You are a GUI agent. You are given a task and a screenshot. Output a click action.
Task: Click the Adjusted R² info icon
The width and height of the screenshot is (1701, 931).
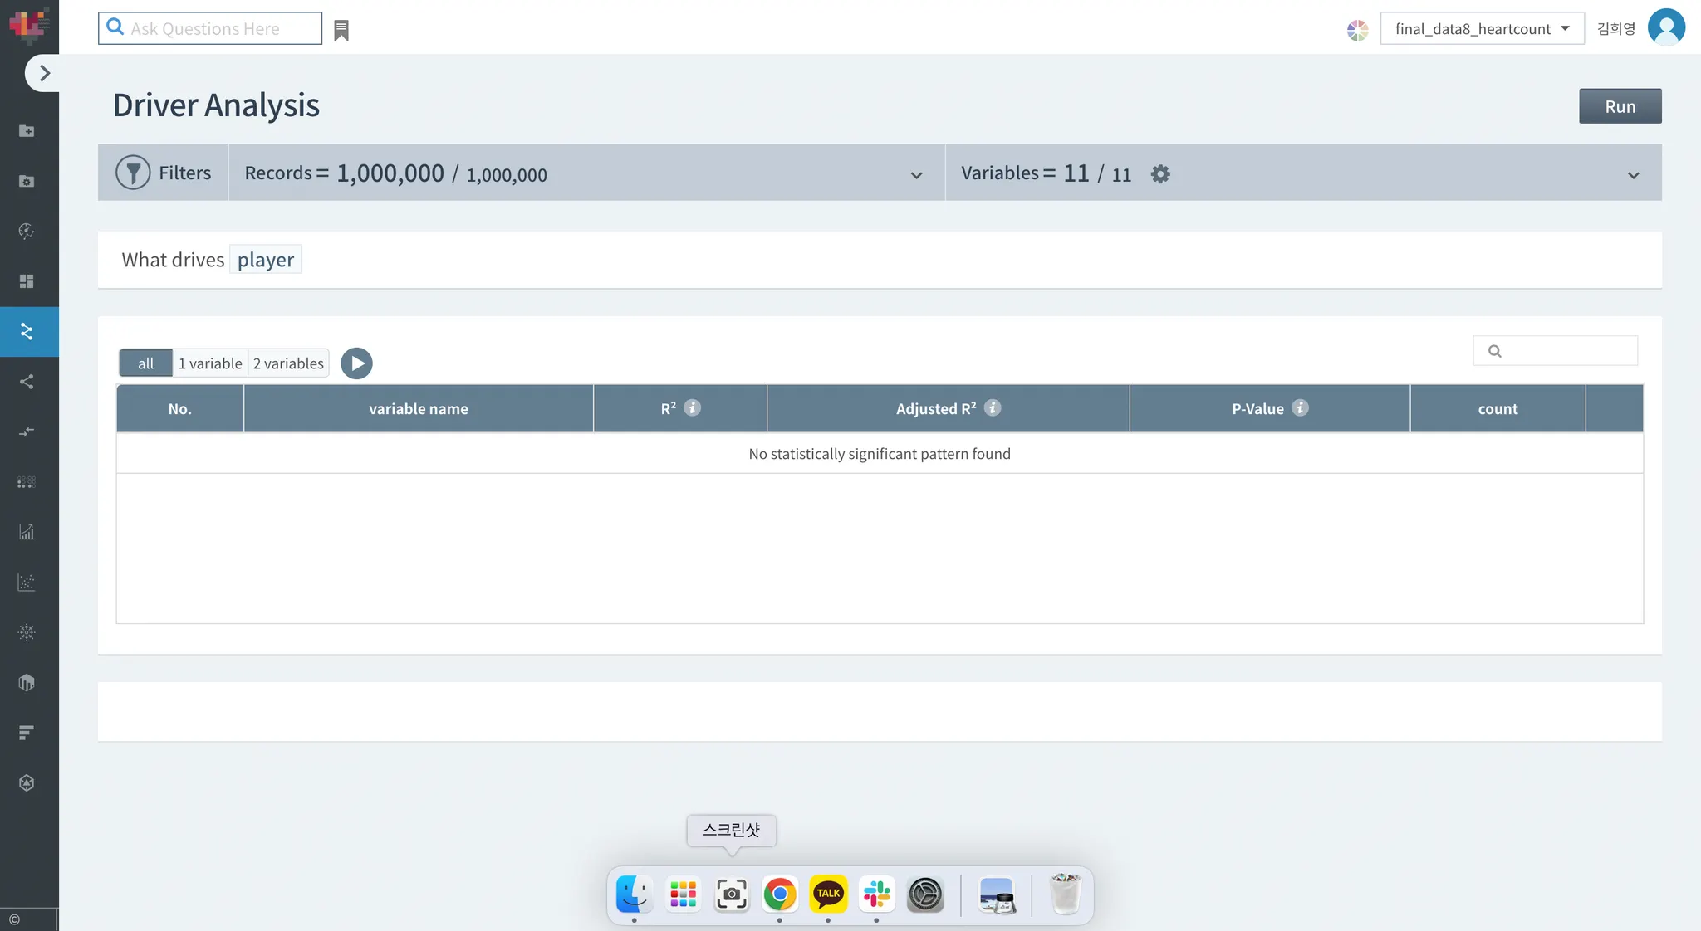(x=993, y=407)
